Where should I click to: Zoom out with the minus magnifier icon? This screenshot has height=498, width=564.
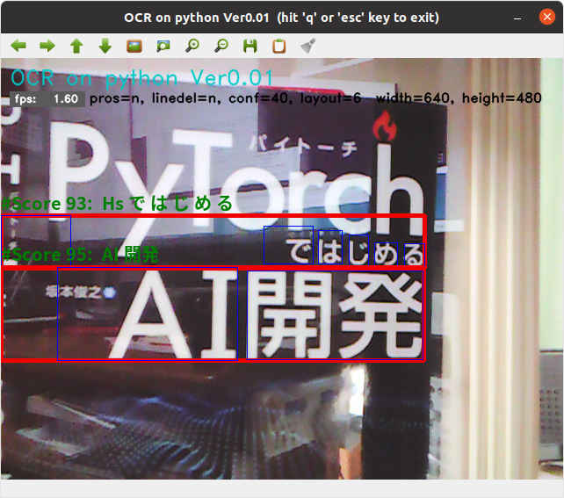click(x=221, y=46)
